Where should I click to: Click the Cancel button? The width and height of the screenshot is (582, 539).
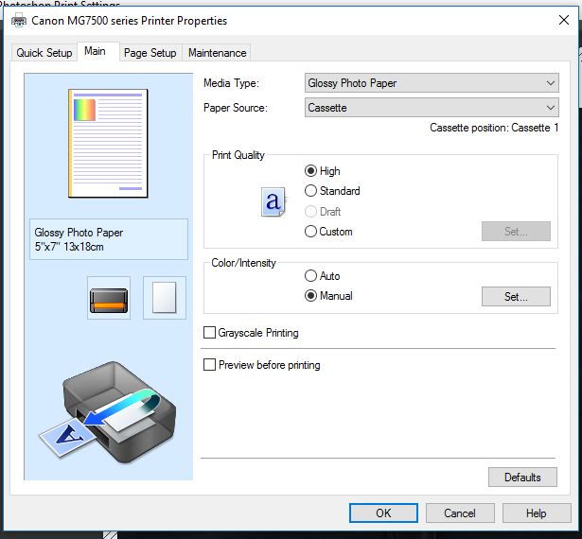click(x=460, y=513)
